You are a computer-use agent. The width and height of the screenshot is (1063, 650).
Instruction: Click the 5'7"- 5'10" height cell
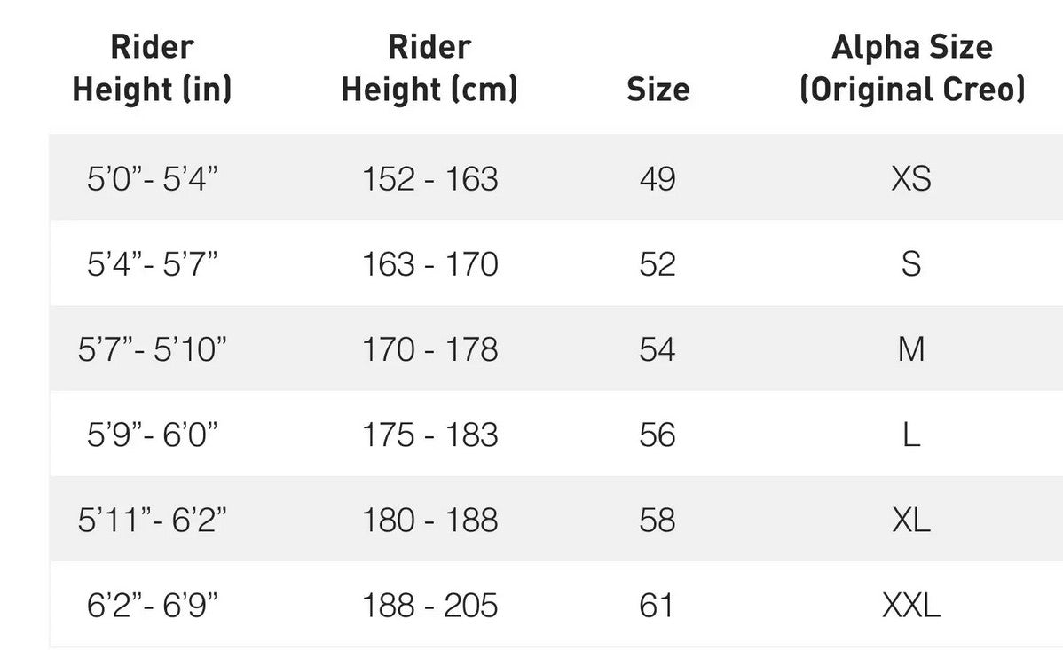click(x=152, y=349)
